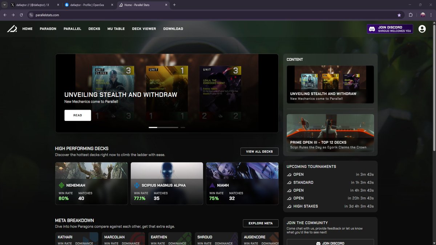This screenshot has width=436, height=245.
Task: Open the Niamh deck card
Action: tap(242, 183)
